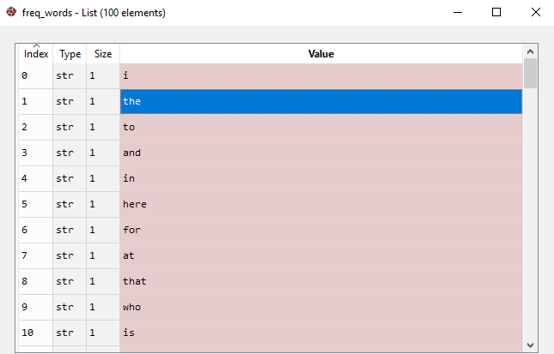Screen dimensions: 554x354
Task: Select the 'and' value cell
Action: point(321,153)
